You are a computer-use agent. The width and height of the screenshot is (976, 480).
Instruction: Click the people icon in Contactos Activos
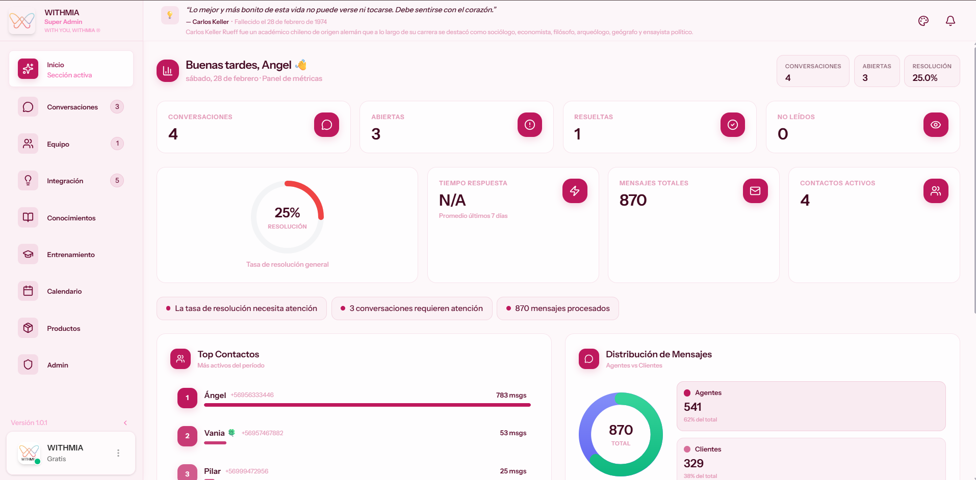(x=935, y=191)
